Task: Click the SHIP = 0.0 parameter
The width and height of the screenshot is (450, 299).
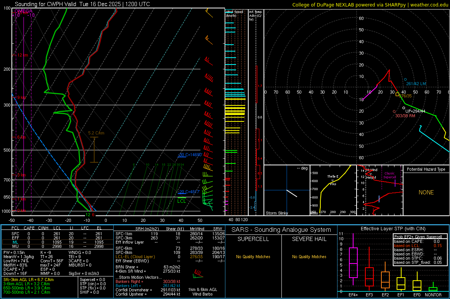Action: (89, 292)
